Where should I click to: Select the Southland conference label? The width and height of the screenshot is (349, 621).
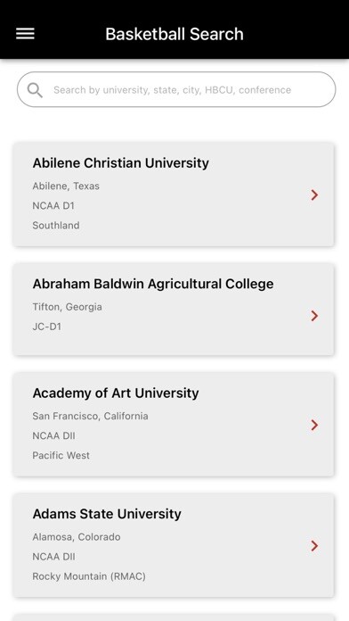click(56, 226)
